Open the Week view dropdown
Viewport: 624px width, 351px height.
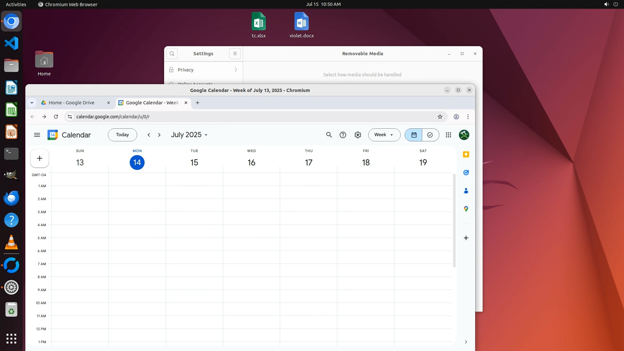384,135
